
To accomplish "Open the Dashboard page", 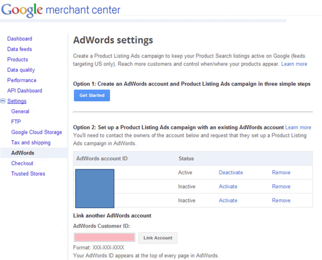I will tap(20, 39).
